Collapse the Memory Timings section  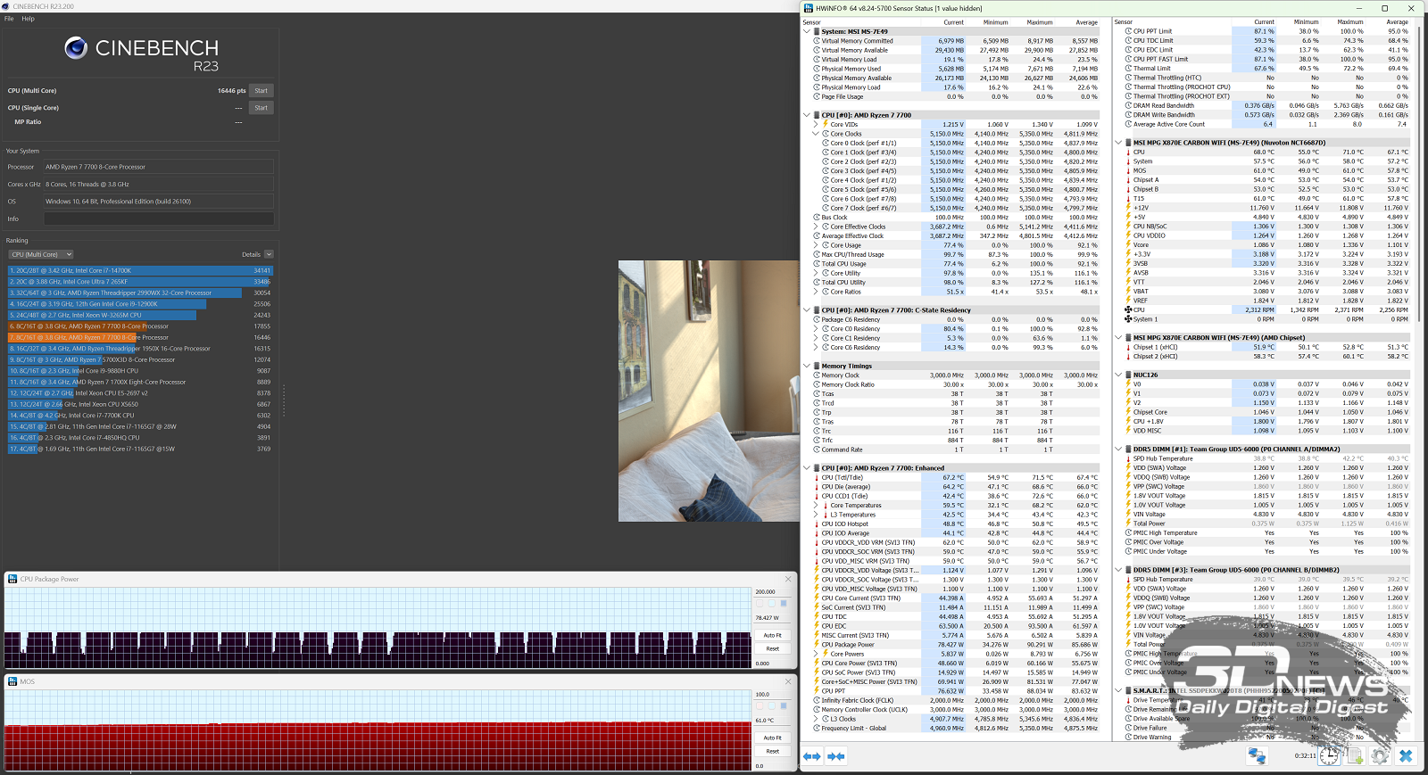807,366
